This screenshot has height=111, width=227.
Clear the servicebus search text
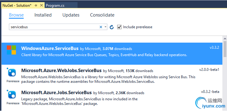tap(101, 27)
